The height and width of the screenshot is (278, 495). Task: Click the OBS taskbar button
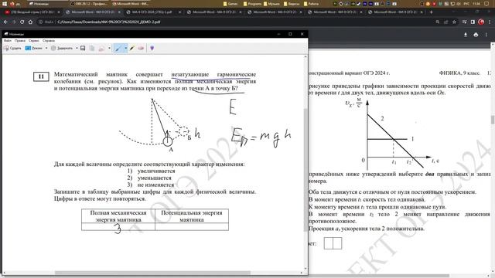(x=89, y=4)
